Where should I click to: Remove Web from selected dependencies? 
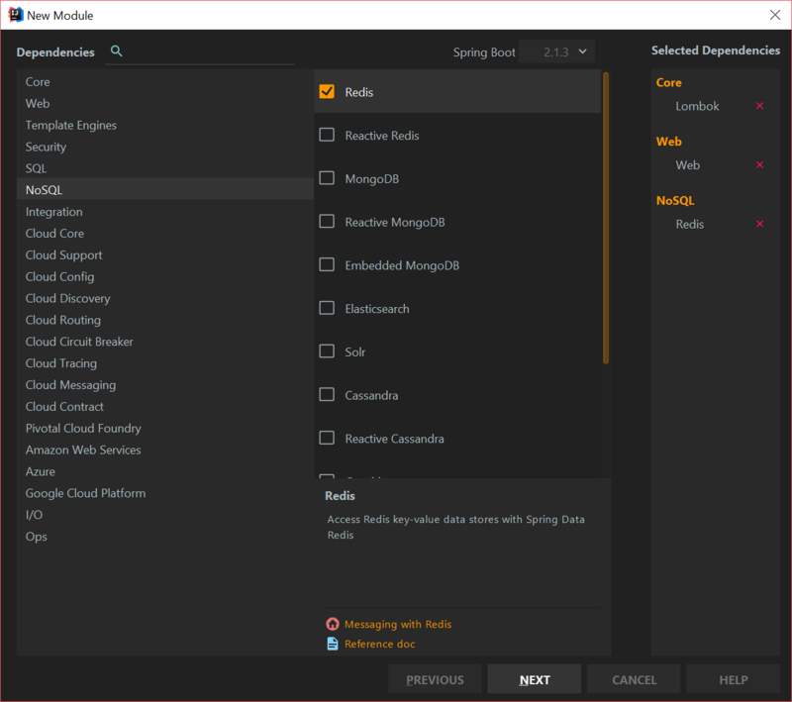coord(759,165)
